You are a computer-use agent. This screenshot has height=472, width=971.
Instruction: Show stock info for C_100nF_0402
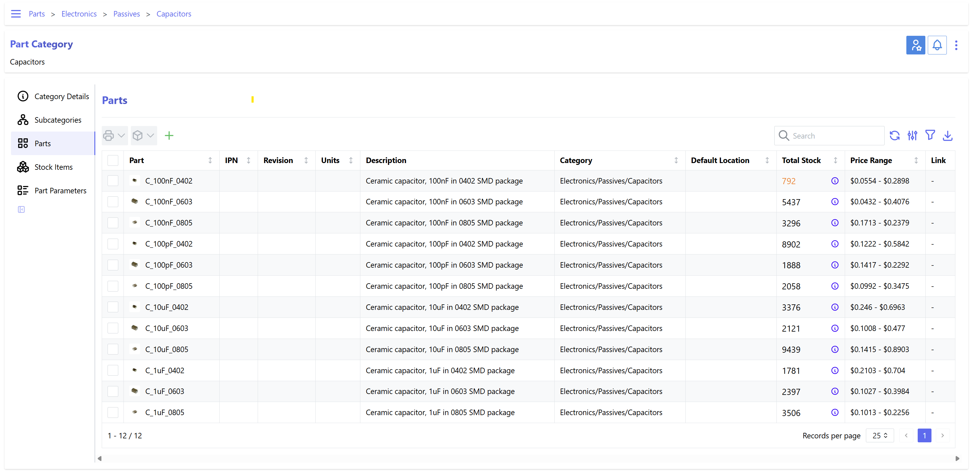coord(835,181)
